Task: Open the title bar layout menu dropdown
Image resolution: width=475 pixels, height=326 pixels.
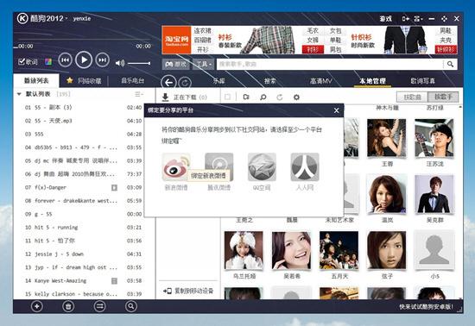Action: click(418, 19)
